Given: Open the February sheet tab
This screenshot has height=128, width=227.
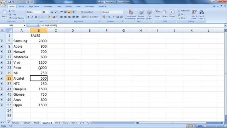Looking at the screenshot, I should [27, 123].
